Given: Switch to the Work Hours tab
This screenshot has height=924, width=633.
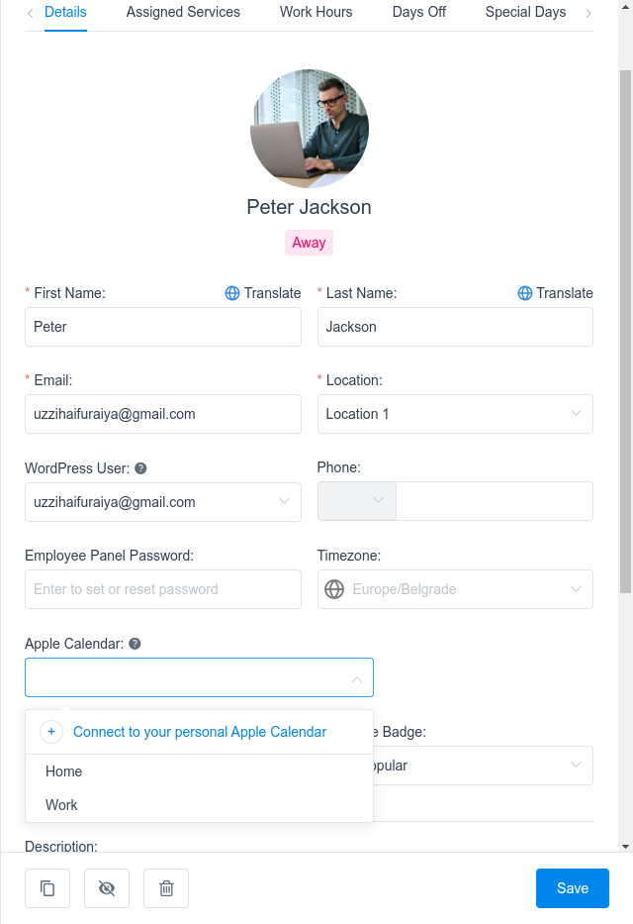Looking at the screenshot, I should (316, 12).
